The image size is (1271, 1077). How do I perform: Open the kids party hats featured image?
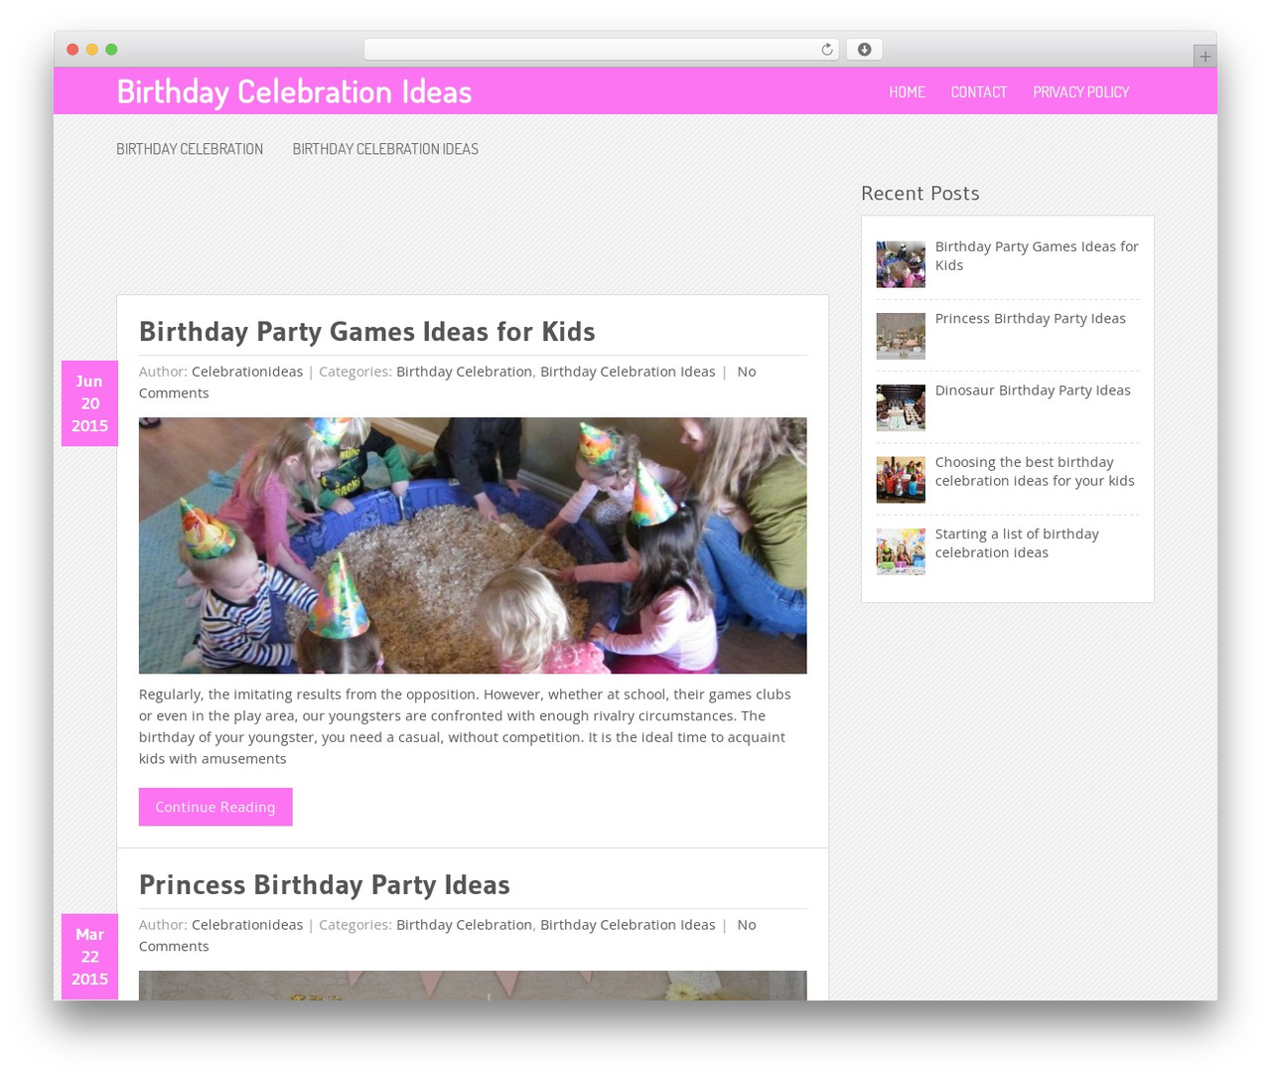(x=473, y=545)
